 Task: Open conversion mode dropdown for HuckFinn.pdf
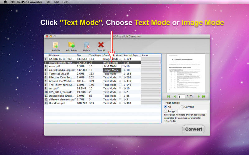click(120, 103)
